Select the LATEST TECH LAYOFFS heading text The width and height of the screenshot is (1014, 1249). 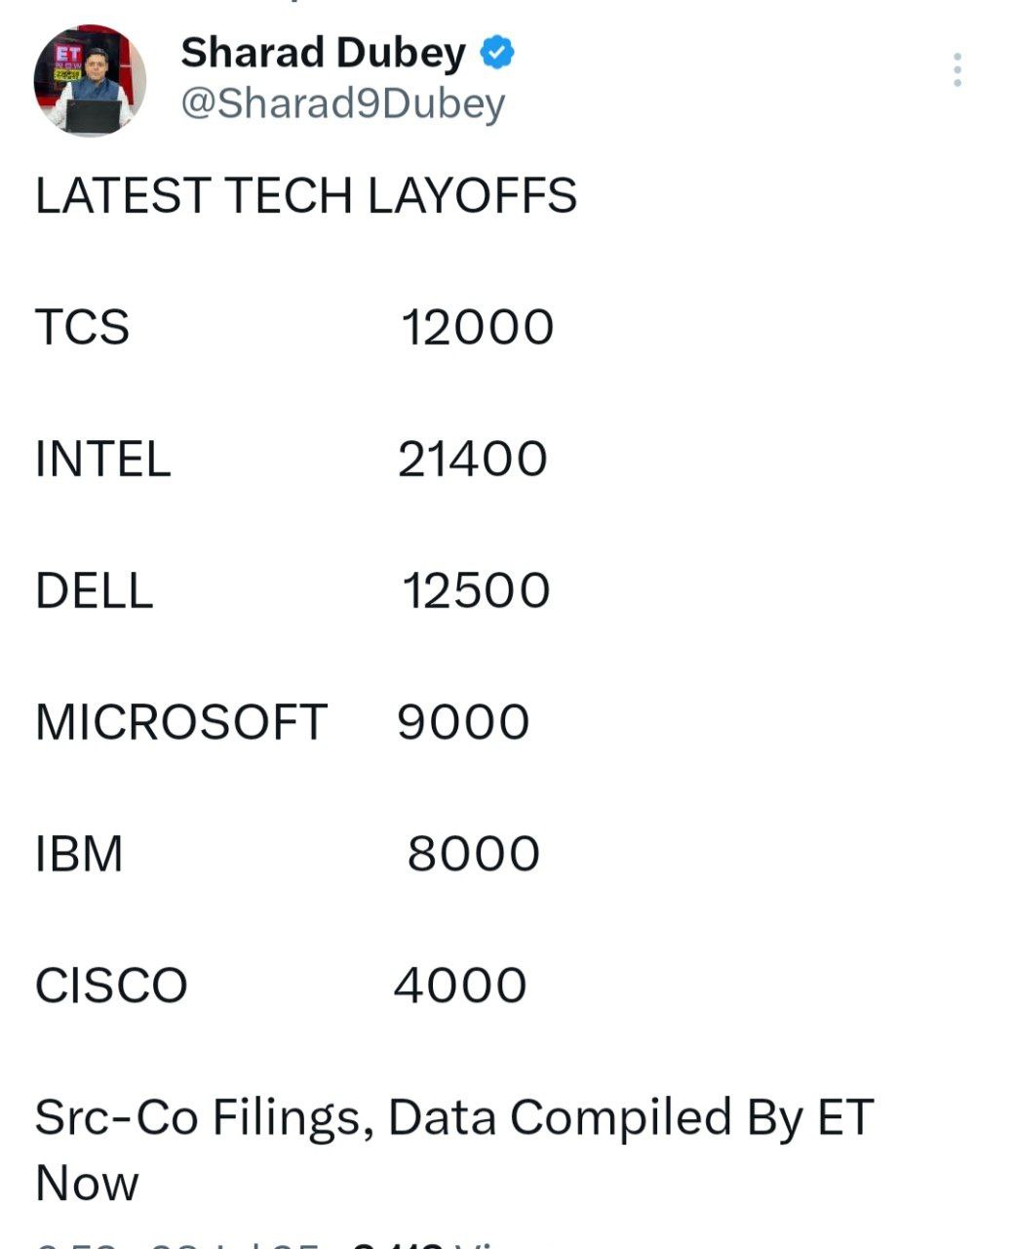pyautogui.click(x=306, y=196)
